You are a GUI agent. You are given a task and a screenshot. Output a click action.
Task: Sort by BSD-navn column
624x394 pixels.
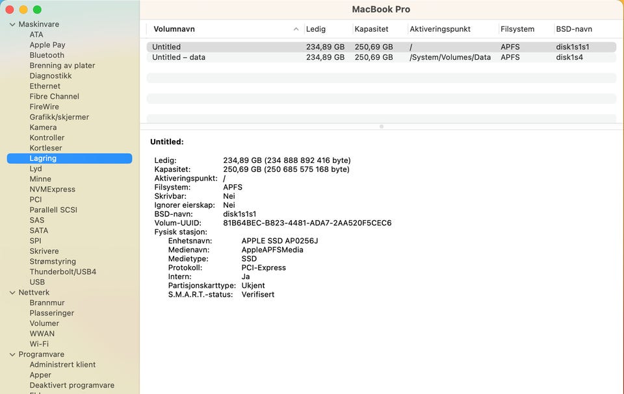point(574,29)
